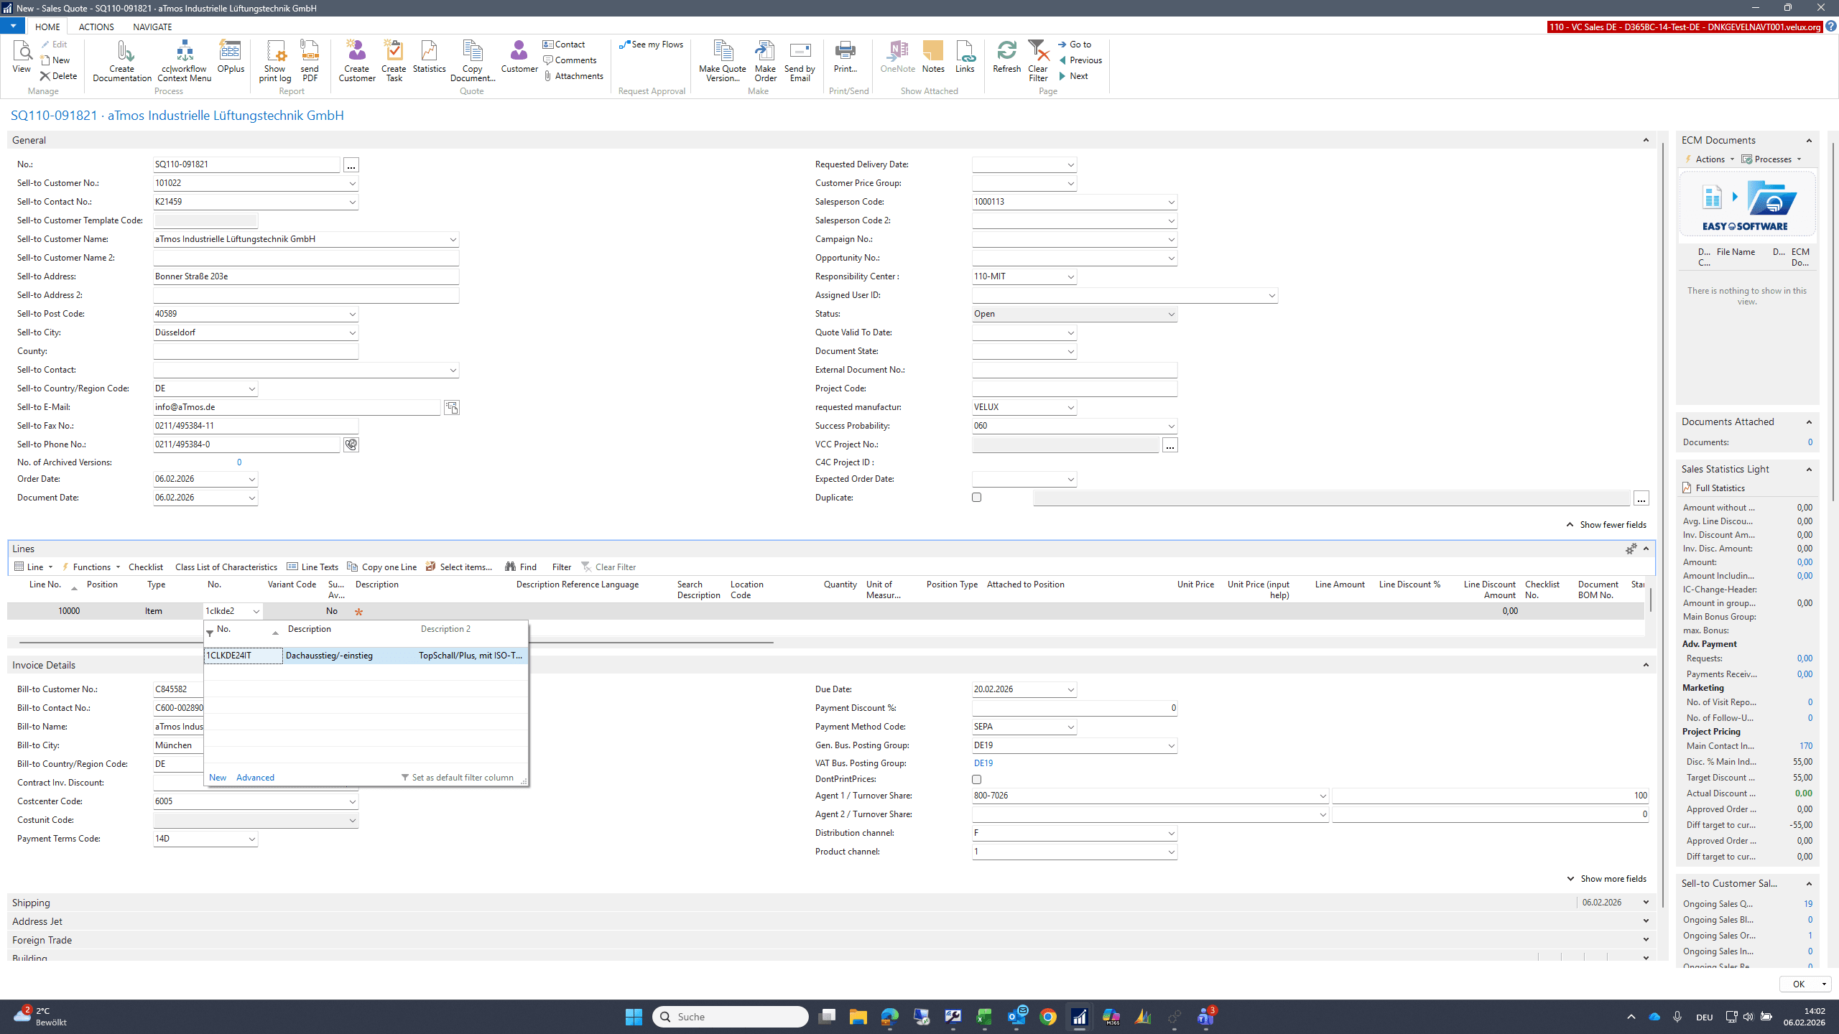Image resolution: width=1839 pixels, height=1034 pixels.
Task: Click Show more fields link
Action: pos(1606,878)
